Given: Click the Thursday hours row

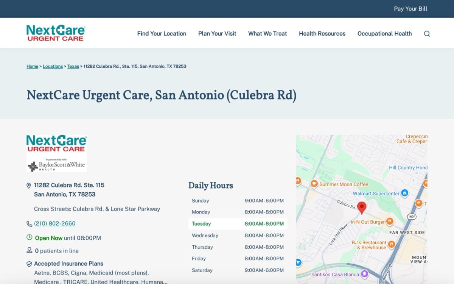Looking at the screenshot, I should pos(238,247).
